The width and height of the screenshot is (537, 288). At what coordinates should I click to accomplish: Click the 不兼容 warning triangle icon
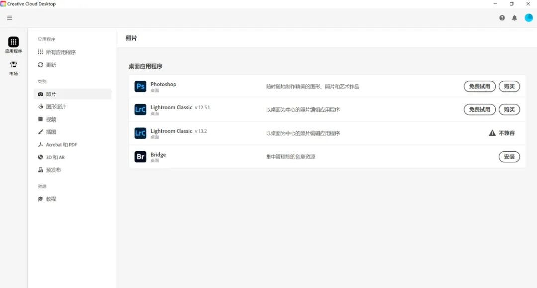tap(492, 133)
